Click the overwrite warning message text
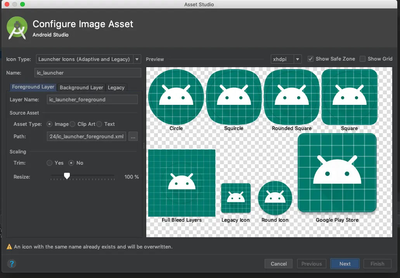The height and width of the screenshot is (278, 400). click(x=93, y=247)
